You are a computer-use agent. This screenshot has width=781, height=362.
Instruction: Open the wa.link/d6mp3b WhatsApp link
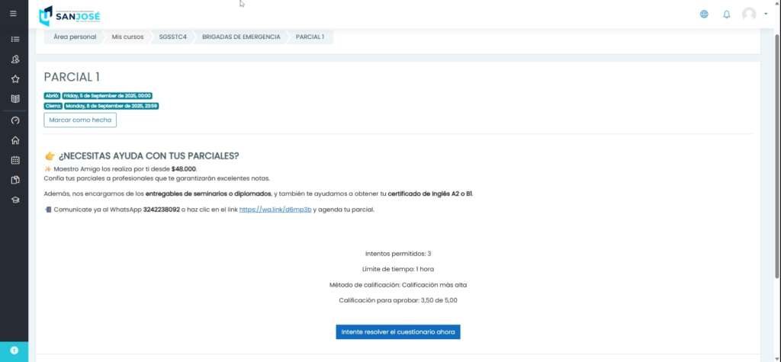(x=275, y=210)
